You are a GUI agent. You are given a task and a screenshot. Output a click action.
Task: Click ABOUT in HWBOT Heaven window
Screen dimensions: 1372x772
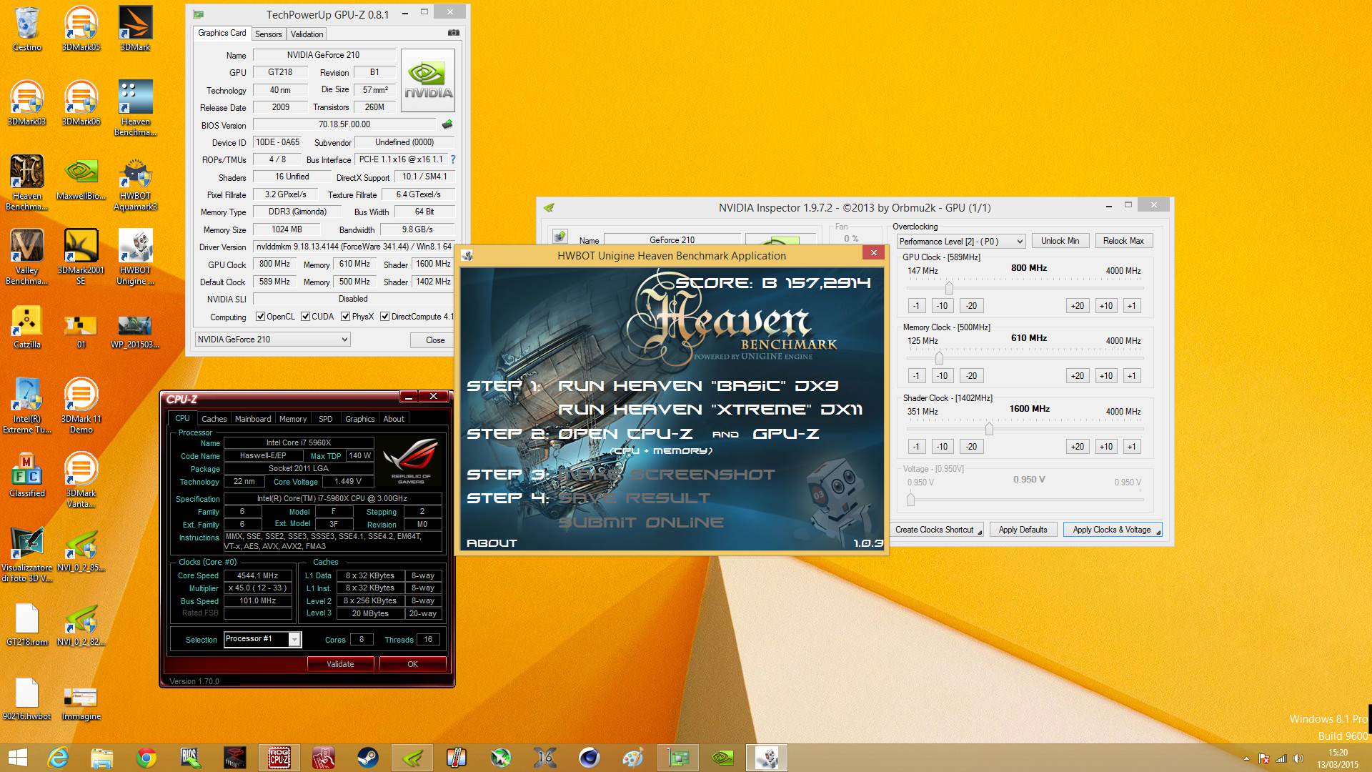pos(492,543)
